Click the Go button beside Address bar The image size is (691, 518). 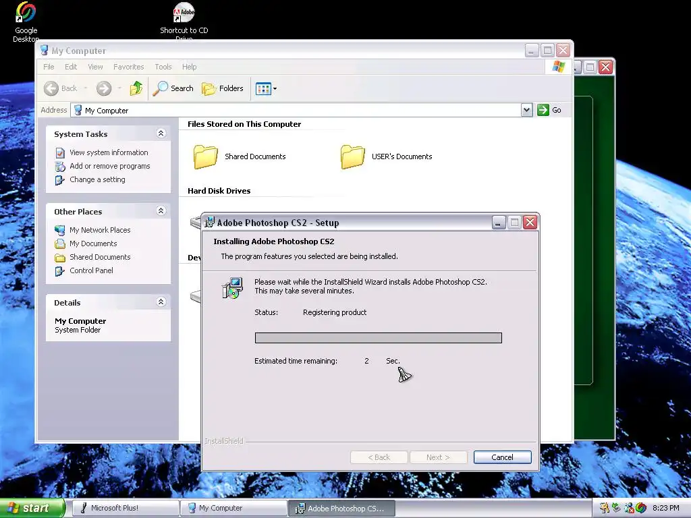coord(549,110)
